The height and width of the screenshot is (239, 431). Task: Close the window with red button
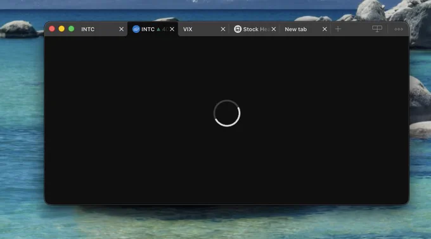(x=52, y=29)
